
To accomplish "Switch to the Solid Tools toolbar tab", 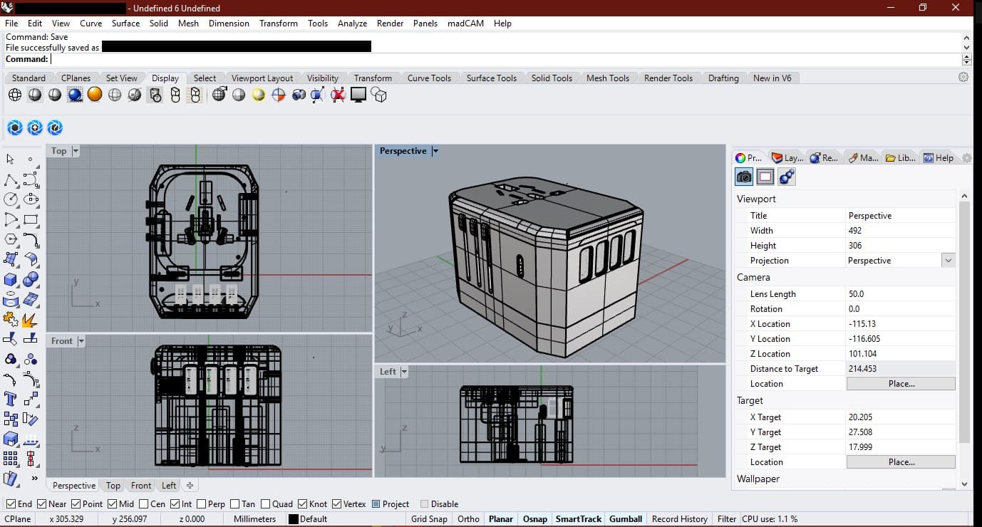I will (x=552, y=78).
